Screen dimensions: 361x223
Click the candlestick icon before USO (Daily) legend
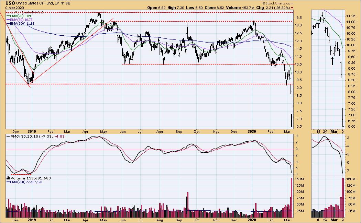(7, 12)
